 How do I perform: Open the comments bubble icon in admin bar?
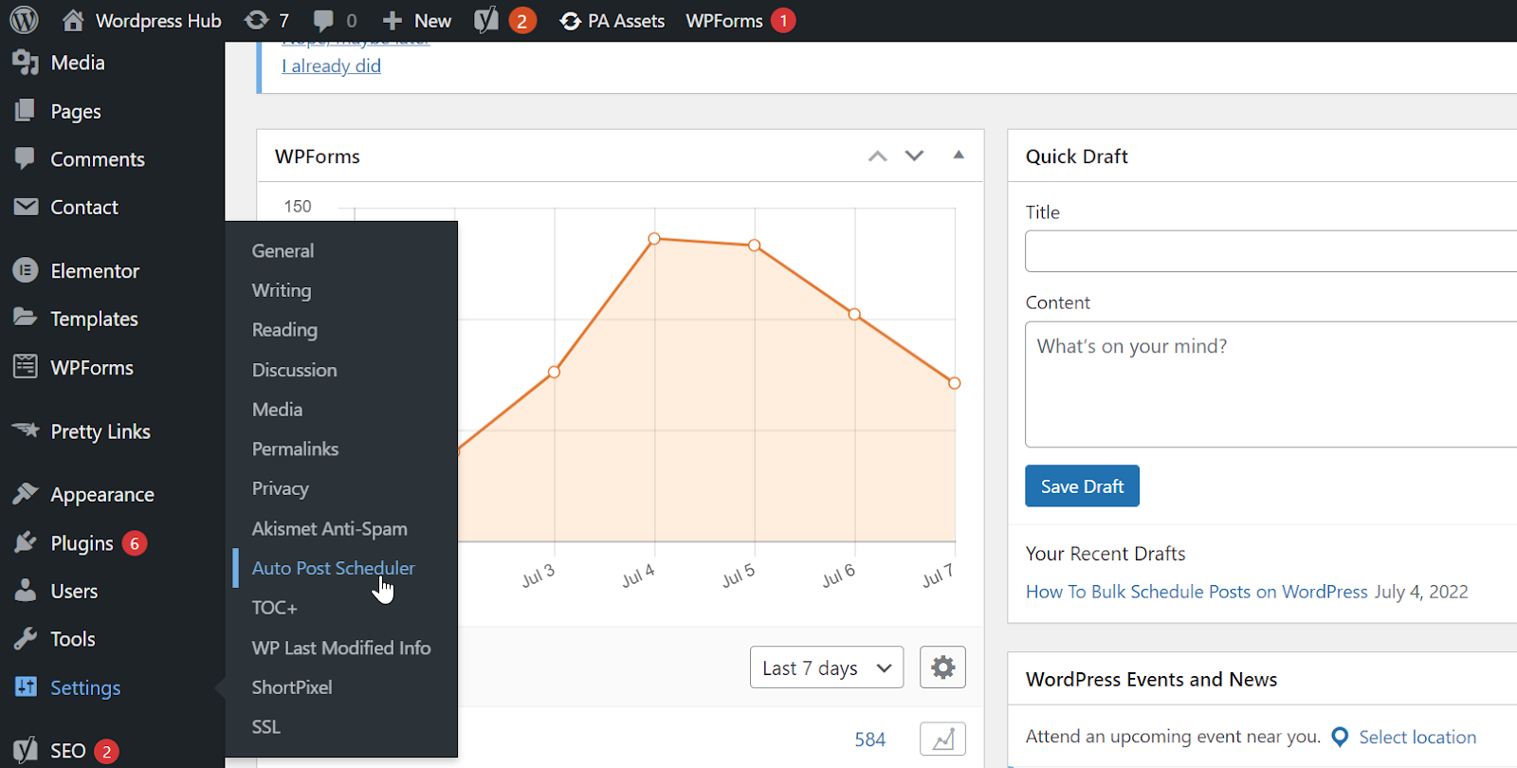coord(323,21)
